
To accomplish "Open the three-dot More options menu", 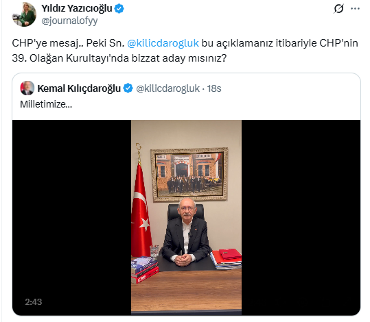I will [x=355, y=9].
